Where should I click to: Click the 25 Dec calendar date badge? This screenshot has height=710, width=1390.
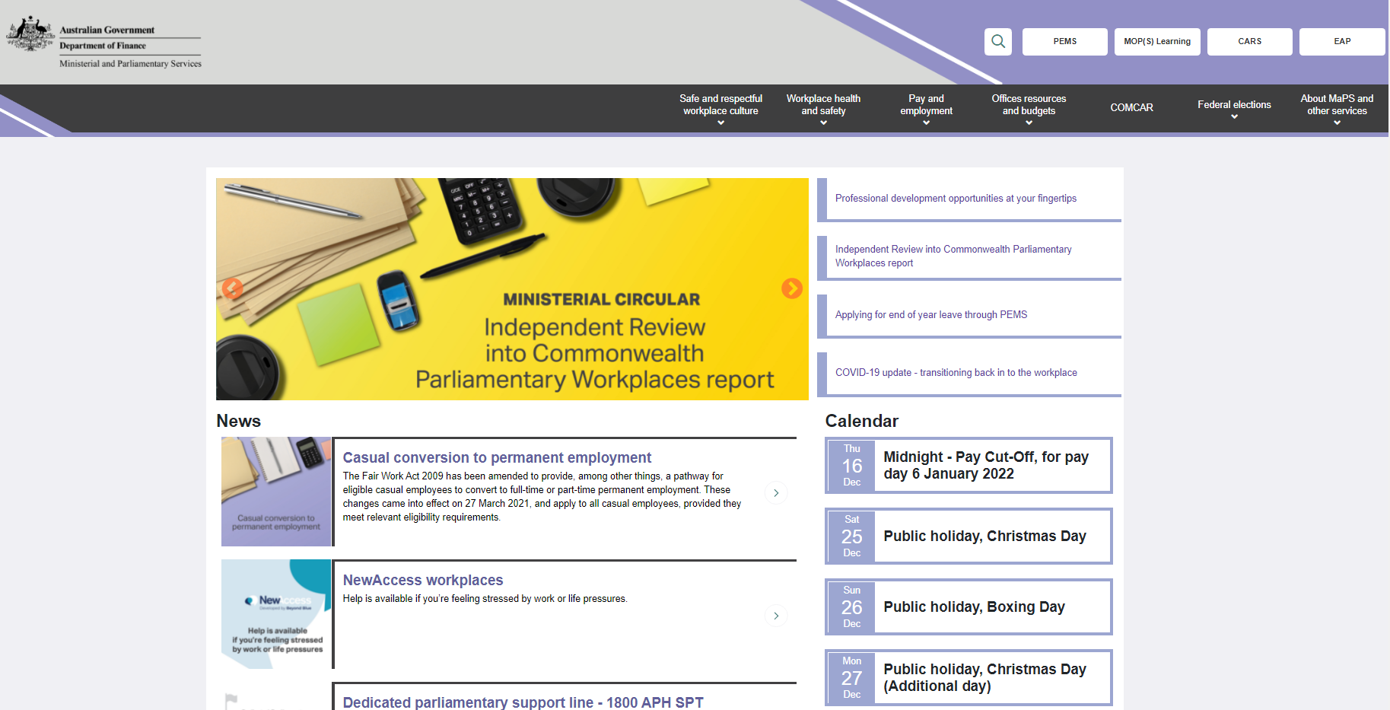[x=851, y=536]
